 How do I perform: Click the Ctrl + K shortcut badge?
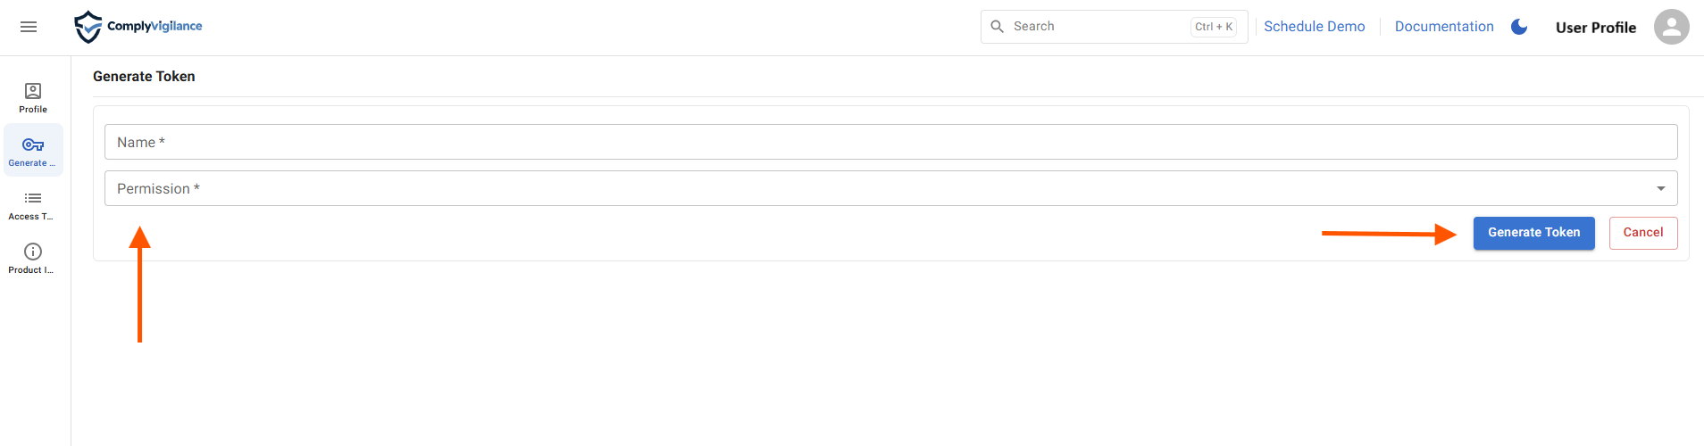point(1214,27)
